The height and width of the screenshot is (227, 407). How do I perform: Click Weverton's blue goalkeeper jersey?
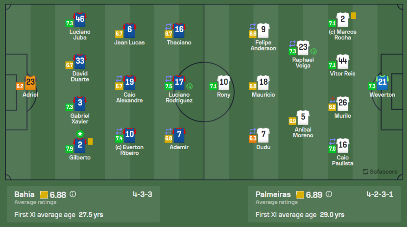[383, 83]
